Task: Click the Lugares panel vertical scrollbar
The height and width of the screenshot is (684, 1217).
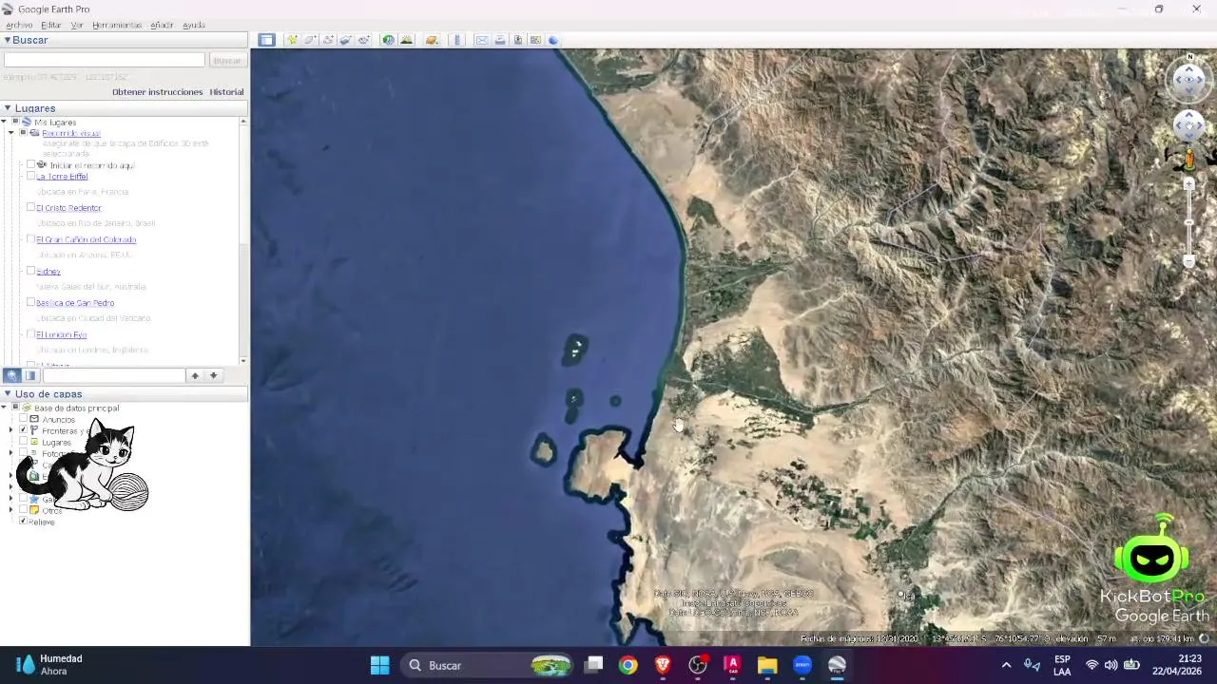Action: coord(243,239)
